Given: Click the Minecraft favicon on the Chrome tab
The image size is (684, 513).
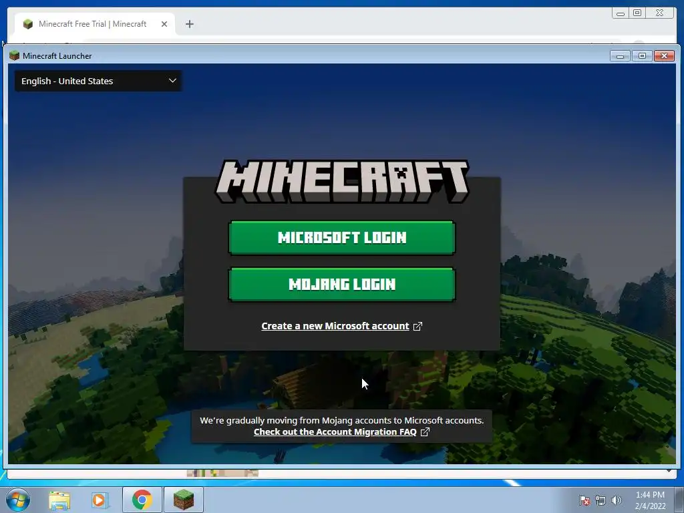Looking at the screenshot, I should [x=28, y=24].
